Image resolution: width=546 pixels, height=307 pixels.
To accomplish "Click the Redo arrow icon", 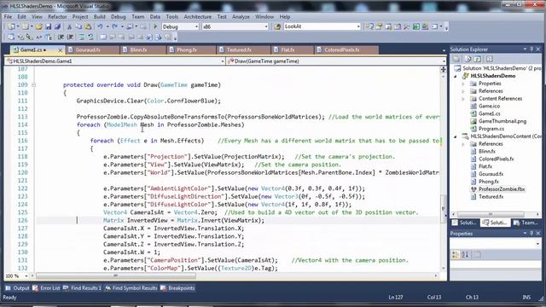I will pos(115,26).
